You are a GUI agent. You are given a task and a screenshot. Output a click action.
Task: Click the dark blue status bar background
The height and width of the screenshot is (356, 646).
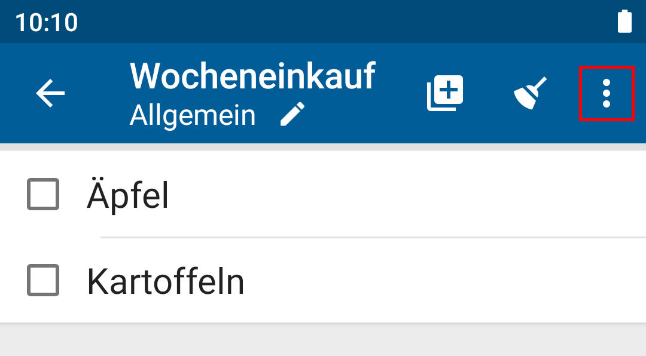[x=330, y=22]
